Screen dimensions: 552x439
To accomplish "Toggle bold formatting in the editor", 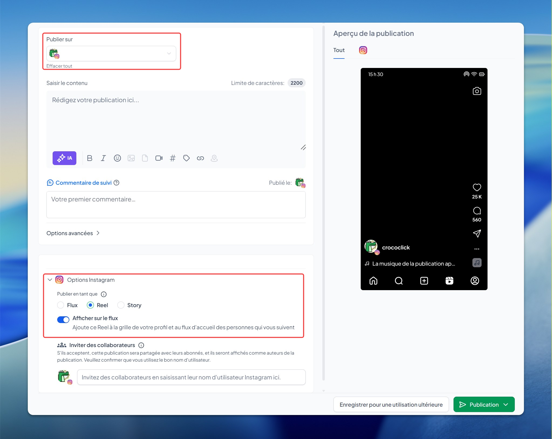I will (90, 158).
